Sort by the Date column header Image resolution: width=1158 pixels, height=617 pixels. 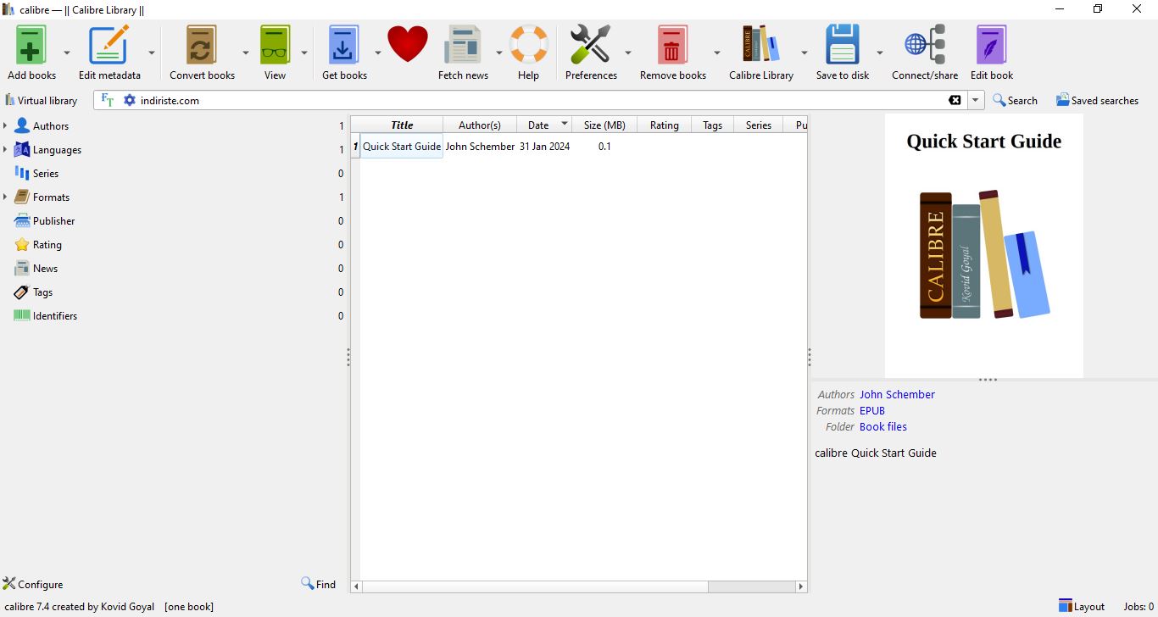[x=544, y=125]
